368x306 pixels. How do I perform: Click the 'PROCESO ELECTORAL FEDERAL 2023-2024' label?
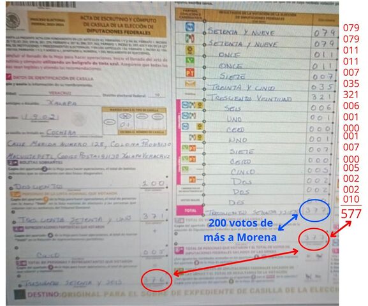tap(48, 22)
